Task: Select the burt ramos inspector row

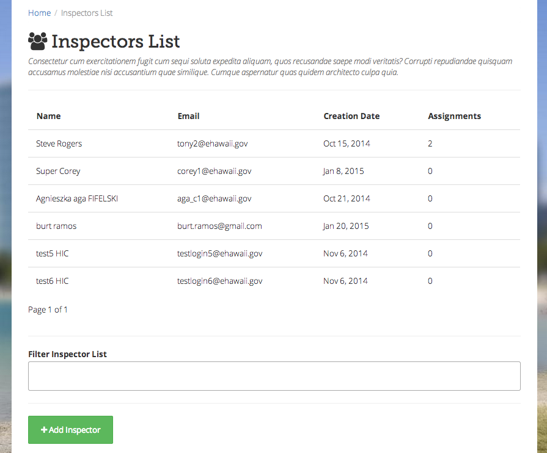Action: pyautogui.click(x=274, y=226)
